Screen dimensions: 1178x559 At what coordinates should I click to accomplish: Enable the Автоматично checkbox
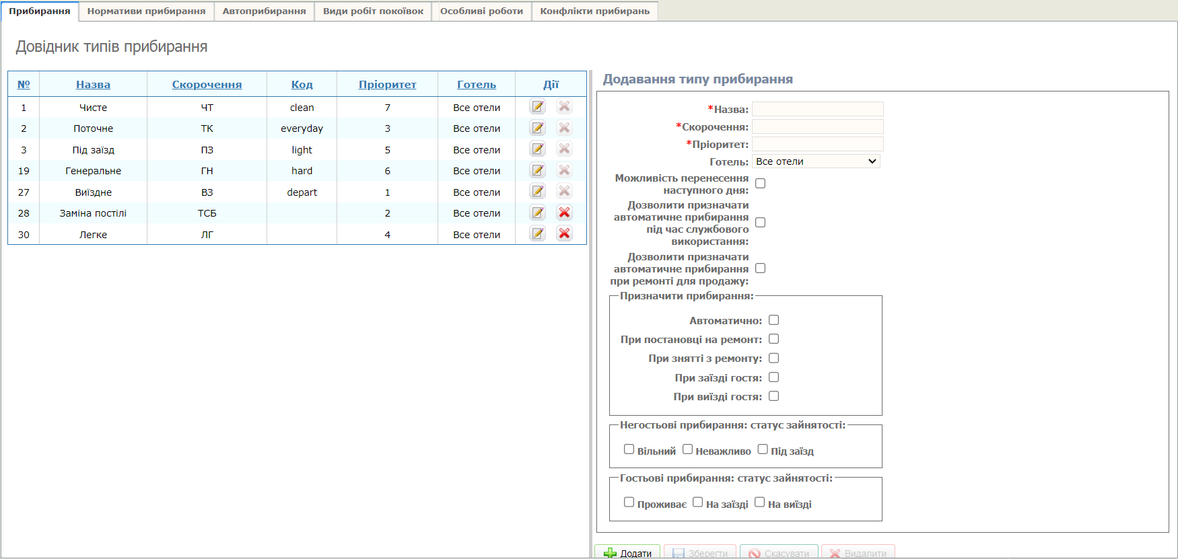(x=773, y=320)
